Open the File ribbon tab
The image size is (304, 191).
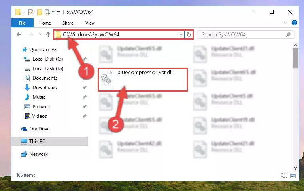click(22, 23)
